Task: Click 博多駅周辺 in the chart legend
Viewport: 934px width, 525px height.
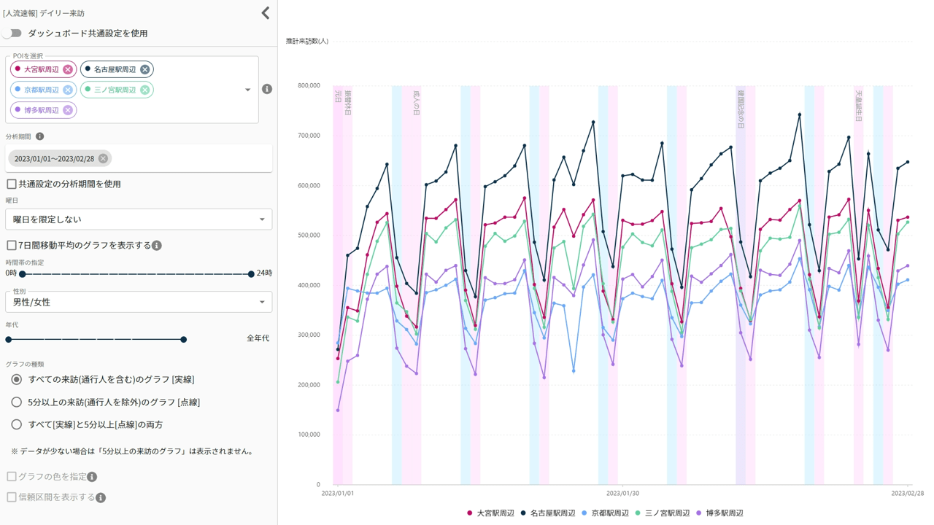Action: pos(724,513)
